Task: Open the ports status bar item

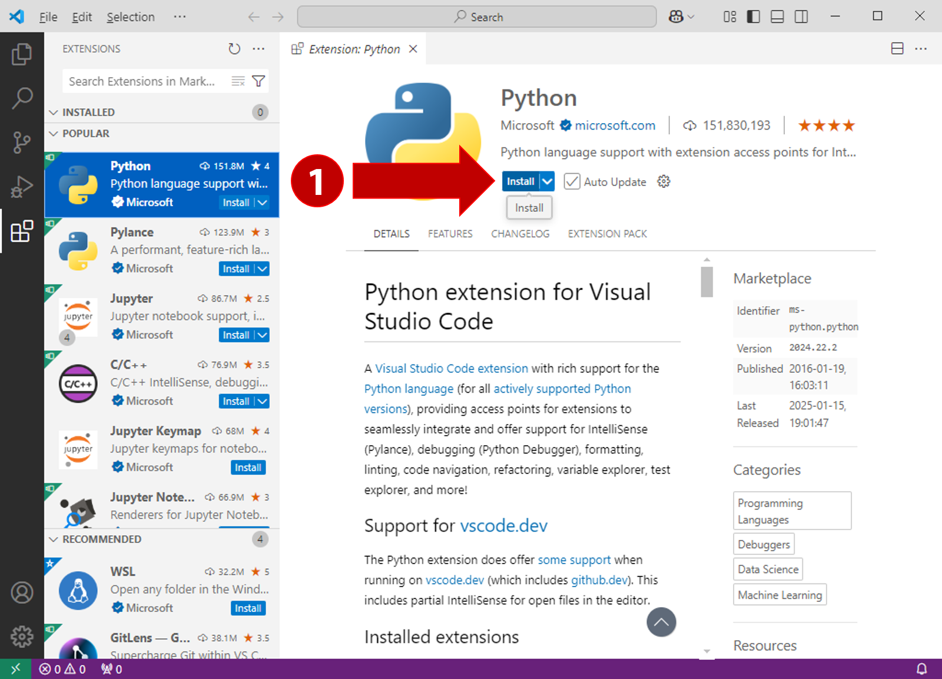Action: tap(111, 669)
